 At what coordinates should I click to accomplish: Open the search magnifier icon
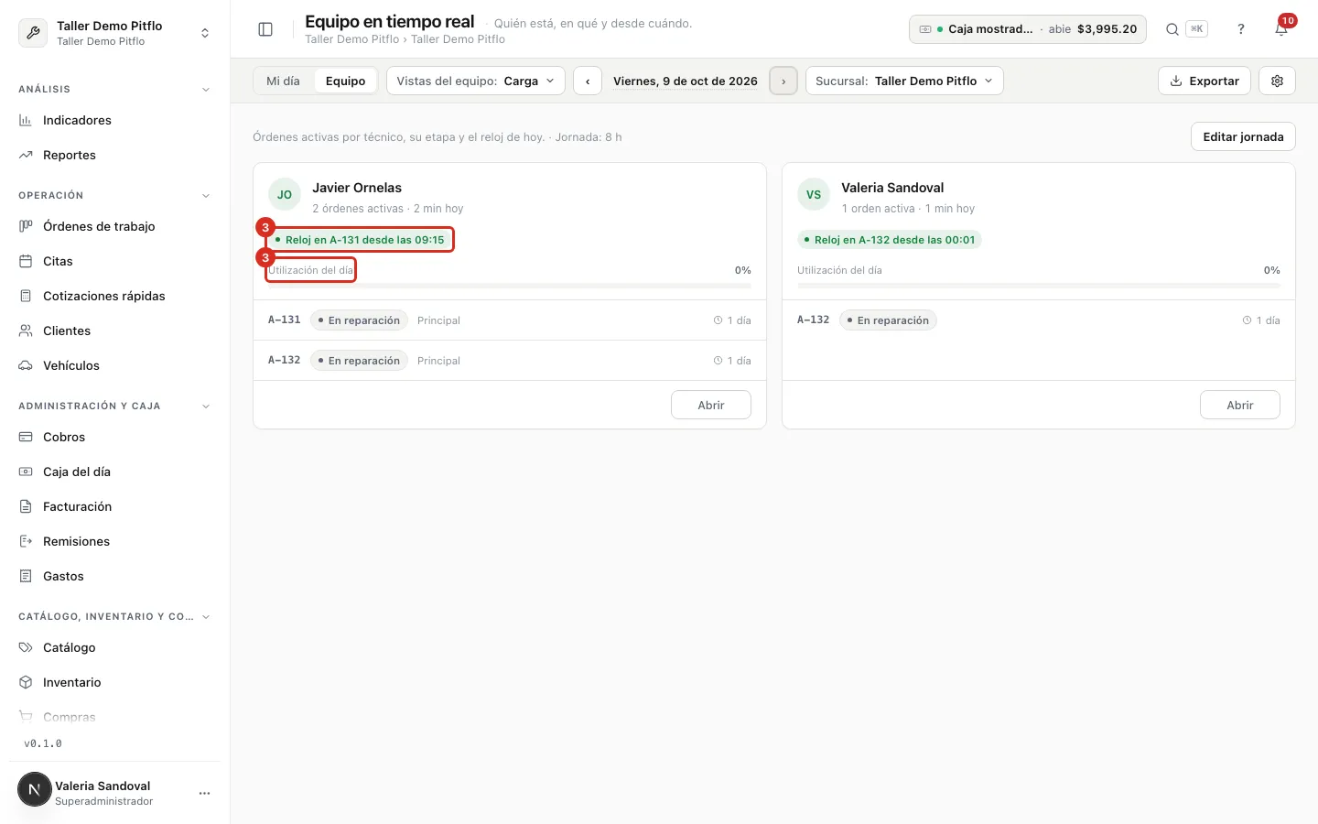pyautogui.click(x=1172, y=29)
